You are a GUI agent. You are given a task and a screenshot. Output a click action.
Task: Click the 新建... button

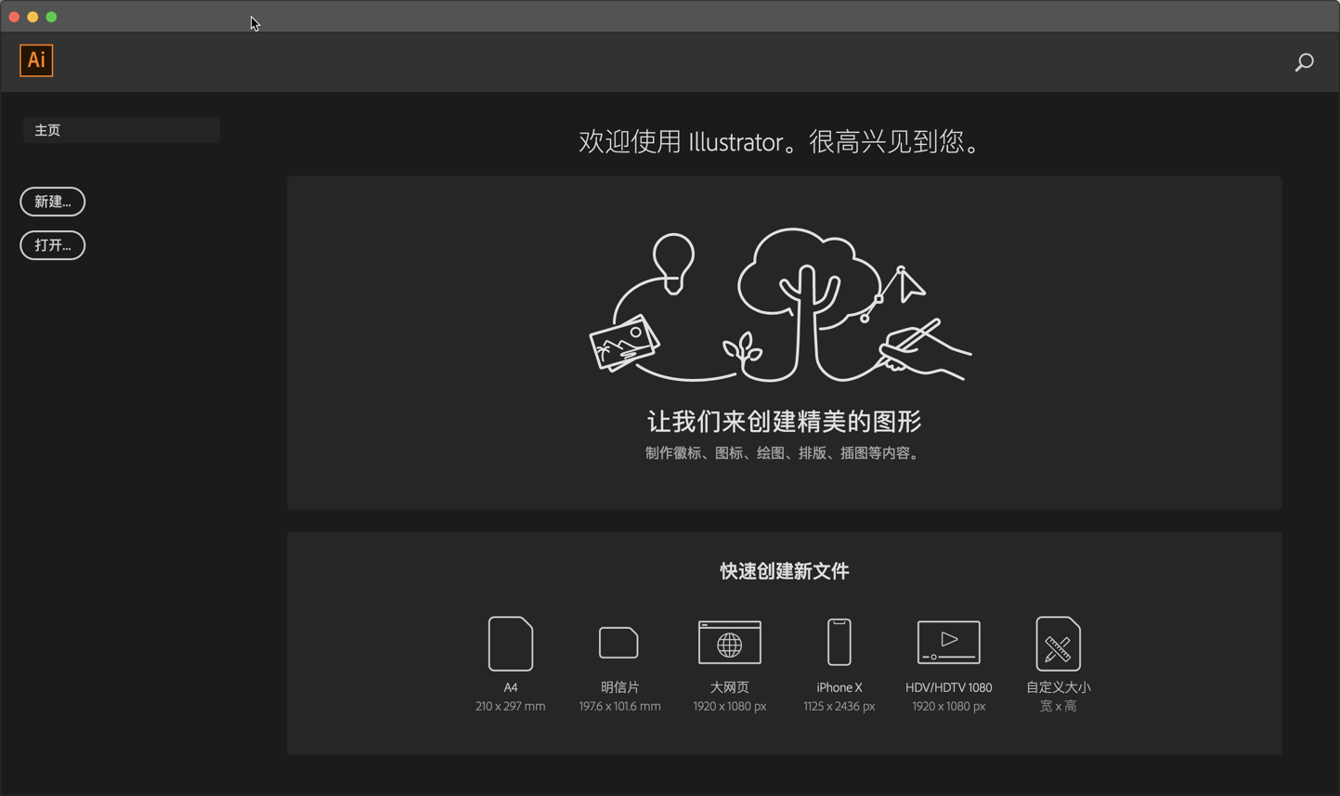click(52, 202)
